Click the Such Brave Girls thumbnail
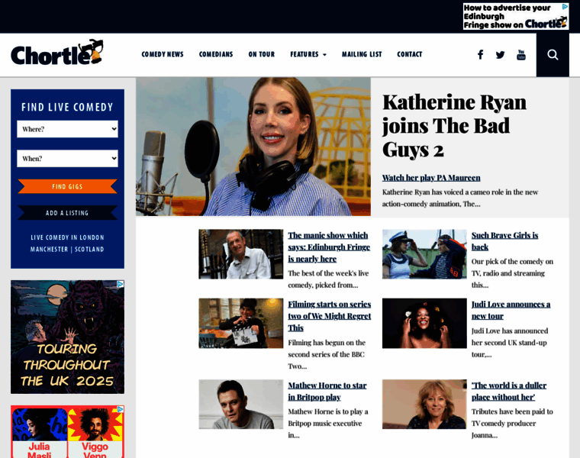The height and width of the screenshot is (458, 580). pyautogui.click(x=424, y=254)
